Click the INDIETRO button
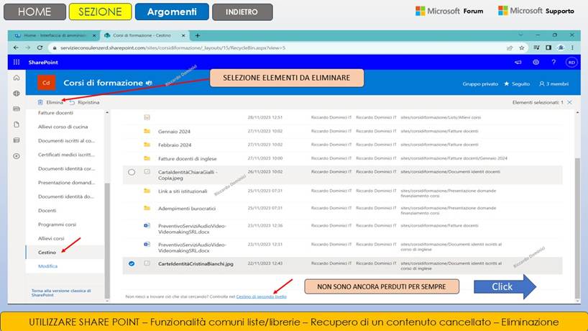The width and height of the screenshot is (588, 331). 242,12
